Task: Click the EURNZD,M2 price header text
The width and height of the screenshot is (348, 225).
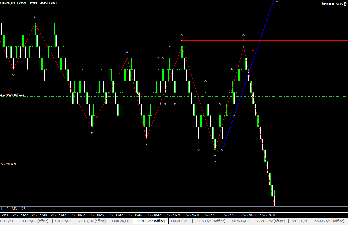Action: (x=29, y=3)
